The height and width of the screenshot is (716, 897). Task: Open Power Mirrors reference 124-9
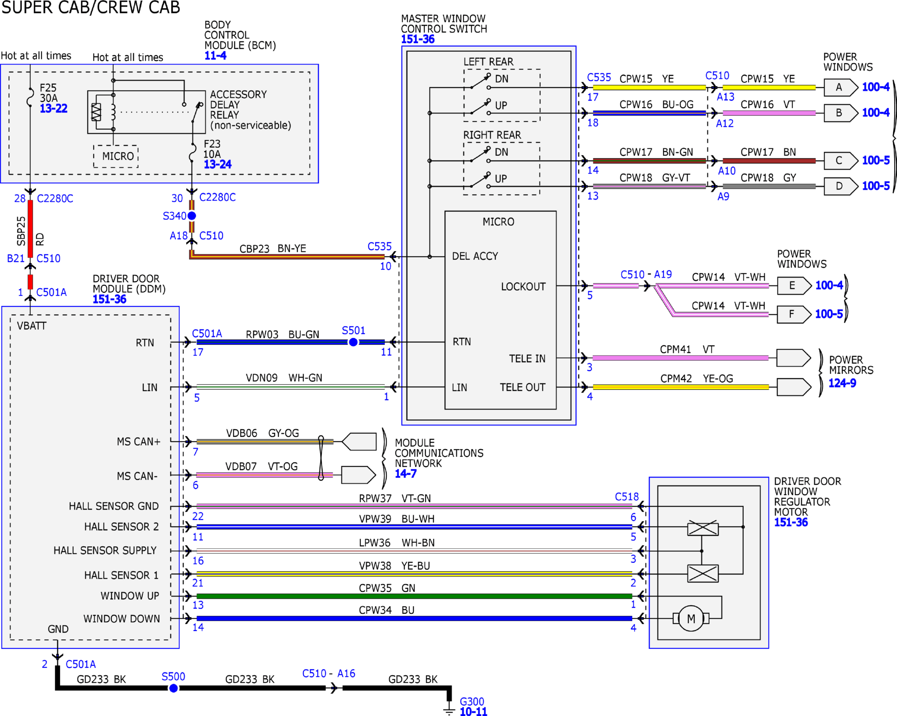tap(842, 383)
